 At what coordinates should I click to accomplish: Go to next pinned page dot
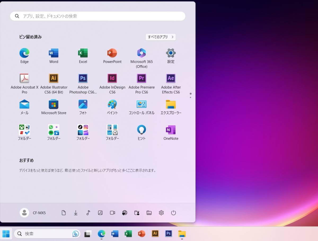(191, 97)
